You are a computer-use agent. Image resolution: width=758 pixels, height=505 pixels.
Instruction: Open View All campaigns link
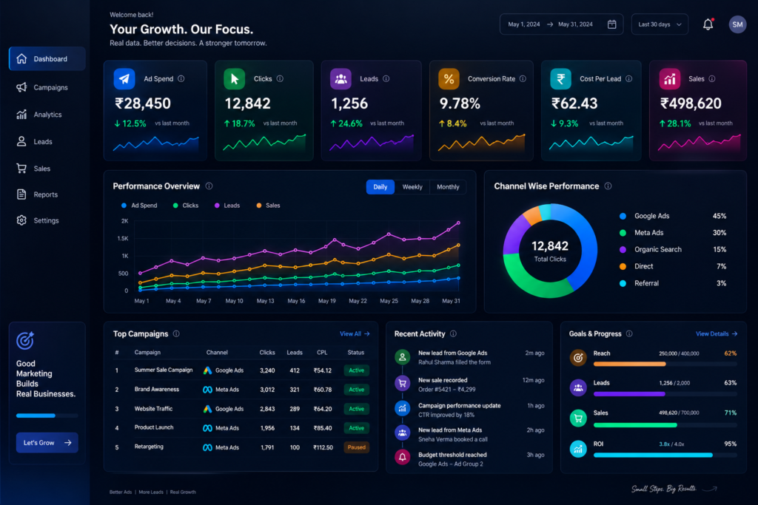click(355, 333)
